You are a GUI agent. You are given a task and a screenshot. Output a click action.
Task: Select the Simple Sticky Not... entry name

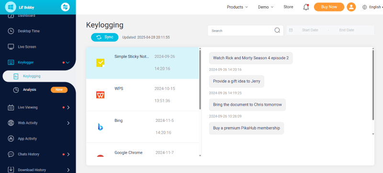click(x=132, y=56)
